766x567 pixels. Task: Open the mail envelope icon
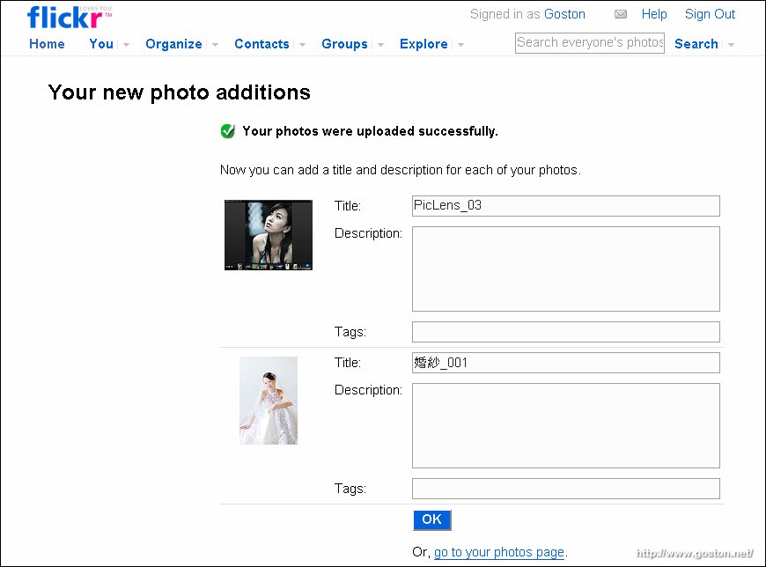[621, 14]
